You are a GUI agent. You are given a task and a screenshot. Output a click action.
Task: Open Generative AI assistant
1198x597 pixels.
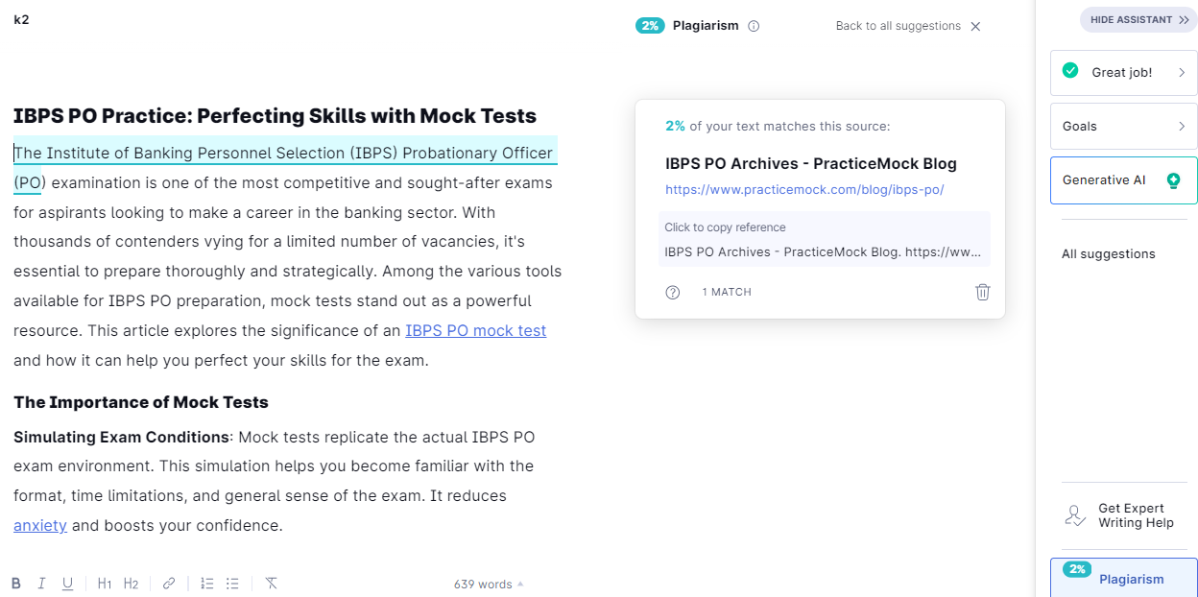click(1124, 180)
